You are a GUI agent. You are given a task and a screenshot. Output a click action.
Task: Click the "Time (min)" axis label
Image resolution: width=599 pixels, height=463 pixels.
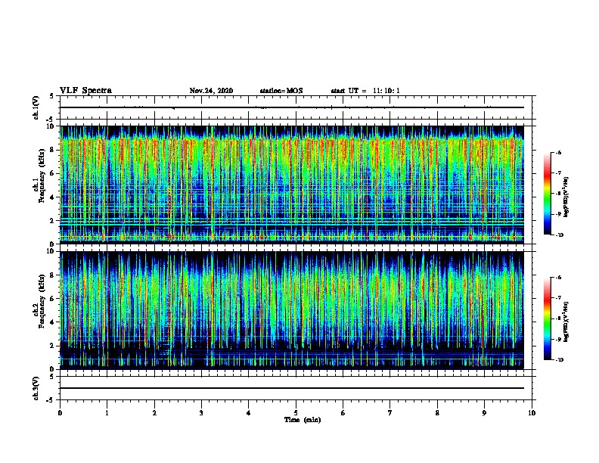pyautogui.click(x=303, y=420)
